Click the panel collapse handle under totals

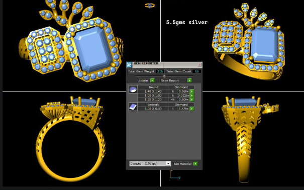(164, 76)
